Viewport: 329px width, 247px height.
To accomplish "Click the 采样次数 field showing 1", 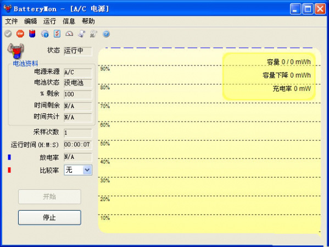I will point(78,133).
